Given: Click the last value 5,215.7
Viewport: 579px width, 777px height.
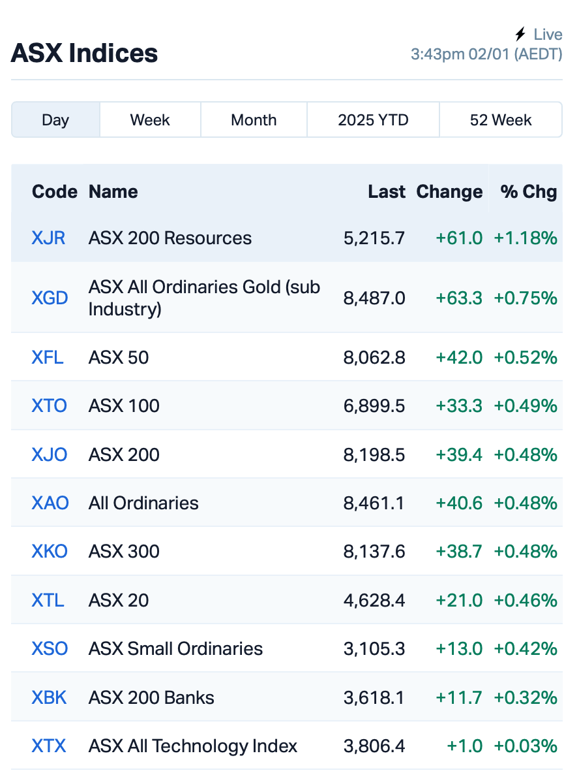Looking at the screenshot, I should click(374, 238).
